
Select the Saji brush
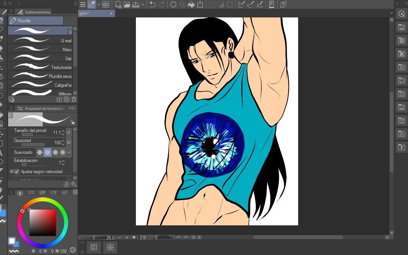pyautogui.click(x=40, y=58)
